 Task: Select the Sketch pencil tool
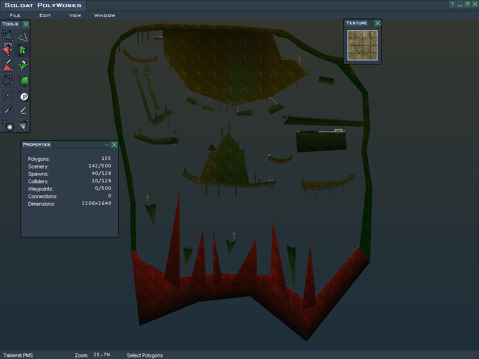point(23,110)
